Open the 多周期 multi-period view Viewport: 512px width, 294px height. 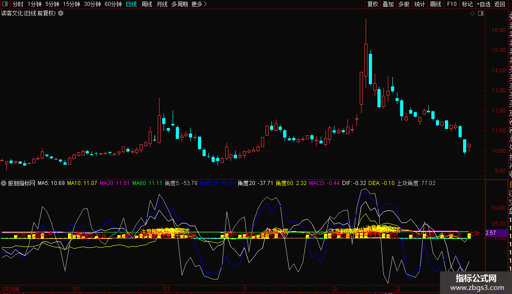(x=179, y=4)
